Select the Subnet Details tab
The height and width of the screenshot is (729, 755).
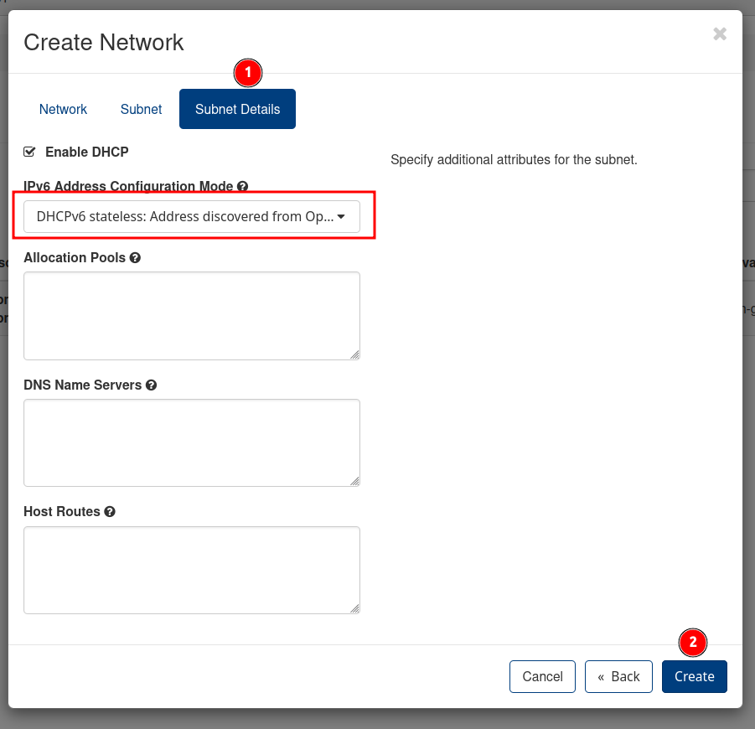237,109
